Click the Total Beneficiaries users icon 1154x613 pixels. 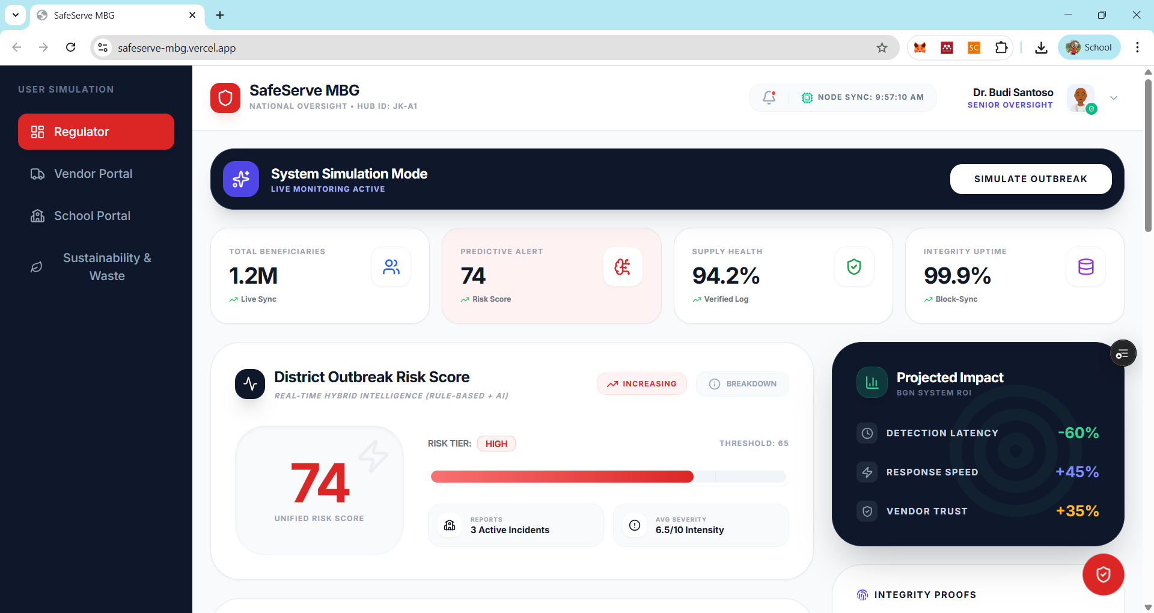(391, 267)
